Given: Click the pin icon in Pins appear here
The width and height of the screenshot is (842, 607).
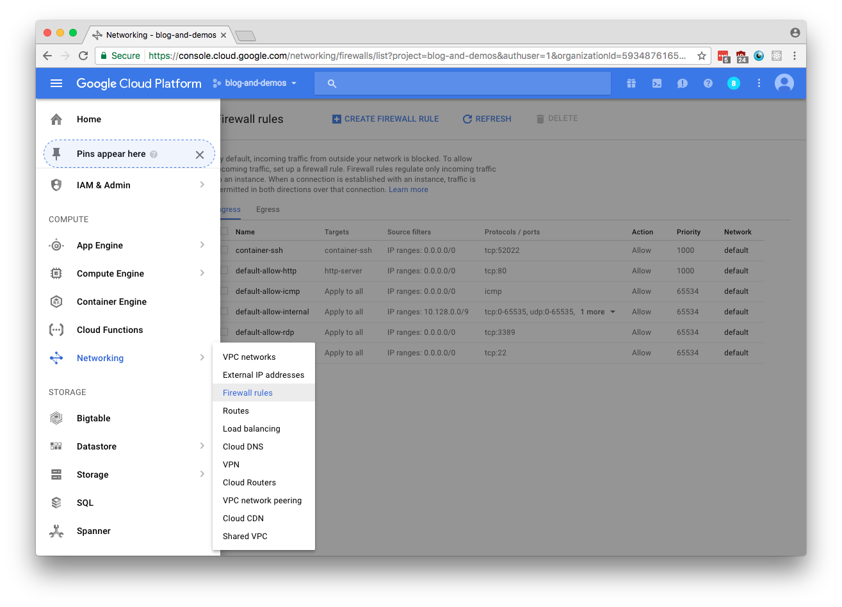Looking at the screenshot, I should (56, 154).
